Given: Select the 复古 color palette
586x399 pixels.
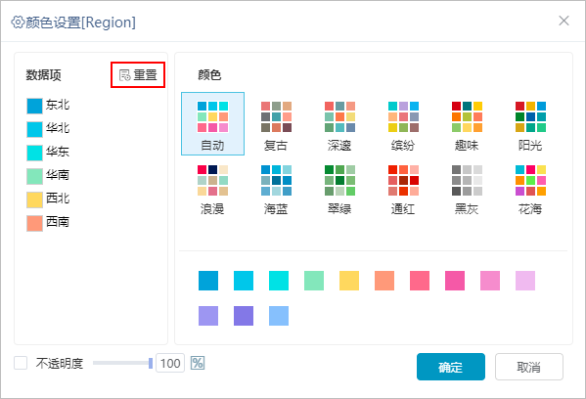Looking at the screenshot, I should [x=276, y=124].
